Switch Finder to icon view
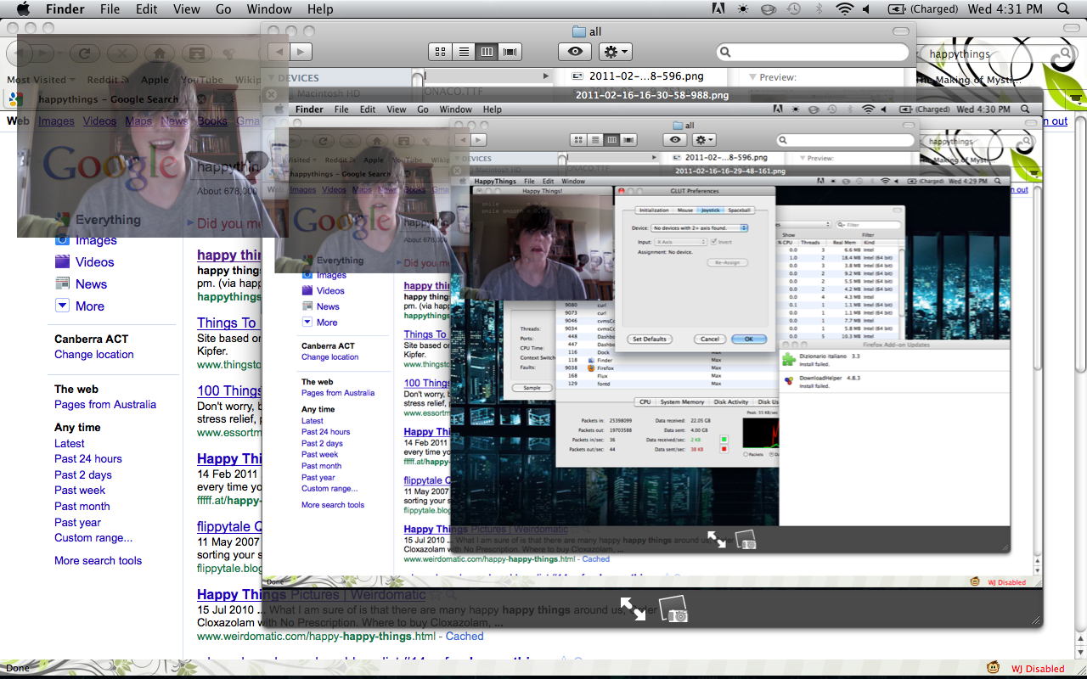Viewport: 1087px width, 679px height. [x=440, y=52]
